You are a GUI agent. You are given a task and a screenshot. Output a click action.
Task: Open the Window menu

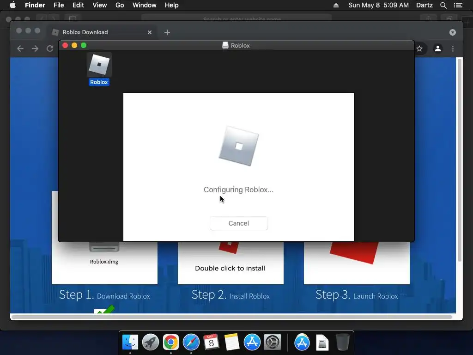tap(144, 5)
